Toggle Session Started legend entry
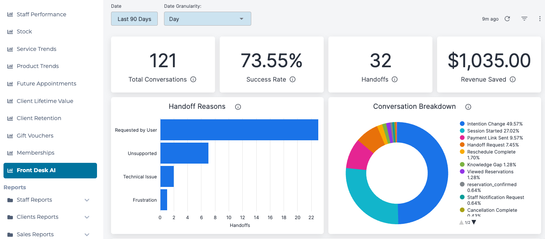This screenshot has height=239, width=545. (489, 131)
